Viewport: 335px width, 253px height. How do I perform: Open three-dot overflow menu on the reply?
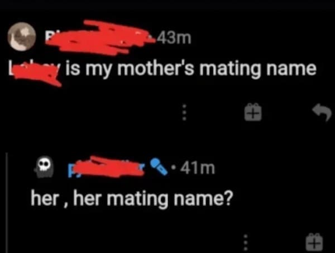pyautogui.click(x=246, y=243)
